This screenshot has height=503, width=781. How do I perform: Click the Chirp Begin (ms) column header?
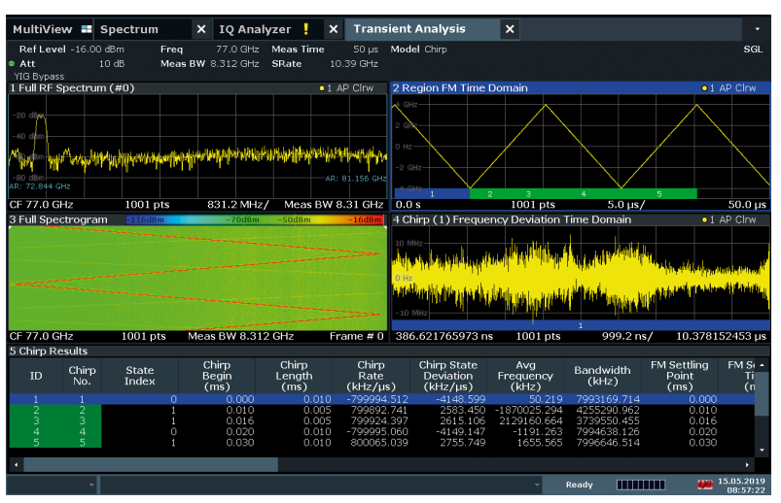pos(217,376)
